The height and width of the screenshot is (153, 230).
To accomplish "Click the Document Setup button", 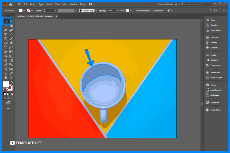I will coord(143,11).
